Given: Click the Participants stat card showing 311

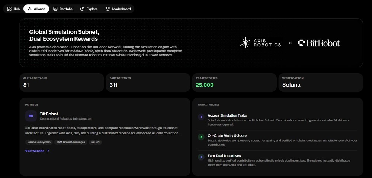Looking at the screenshot, I should pos(148,83).
